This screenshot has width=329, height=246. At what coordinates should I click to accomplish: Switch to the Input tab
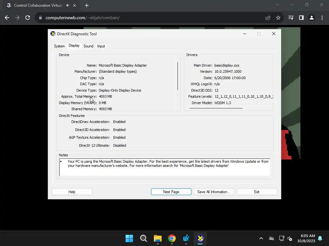[x=101, y=46]
